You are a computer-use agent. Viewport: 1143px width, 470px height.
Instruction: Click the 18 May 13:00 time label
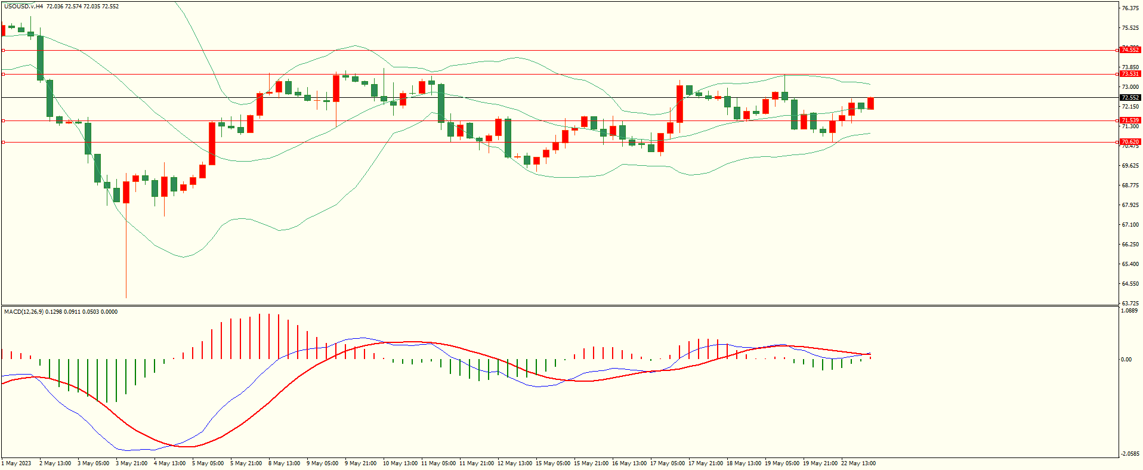coord(744,463)
